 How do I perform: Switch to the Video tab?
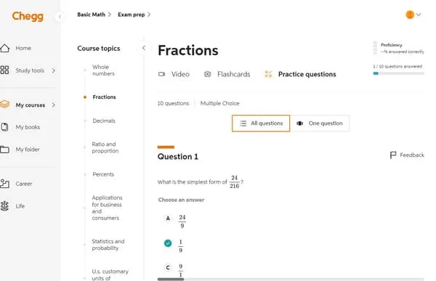(174, 74)
